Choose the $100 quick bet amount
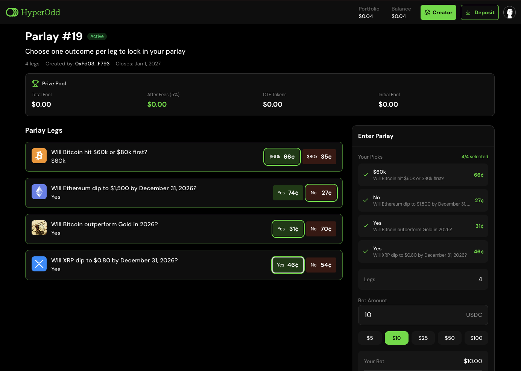Screen dimensions: 521x371 tap(476, 338)
